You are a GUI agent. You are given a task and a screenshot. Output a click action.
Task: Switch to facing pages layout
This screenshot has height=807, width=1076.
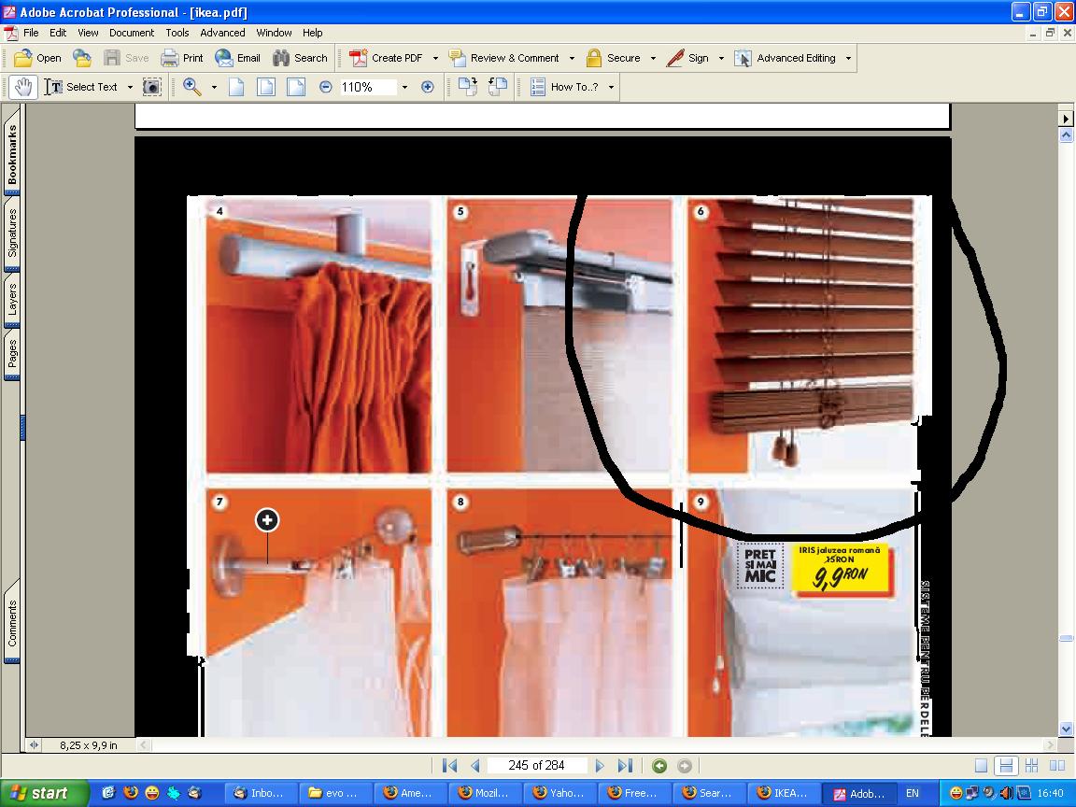tap(1056, 766)
